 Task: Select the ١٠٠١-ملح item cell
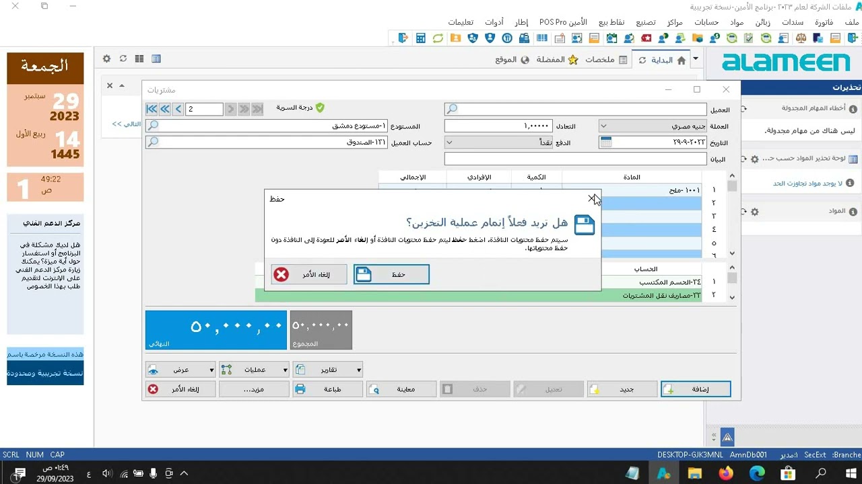pyautogui.click(x=632, y=190)
